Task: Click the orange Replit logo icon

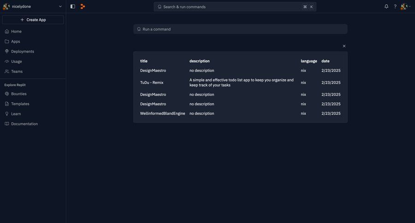Action: [83, 6]
